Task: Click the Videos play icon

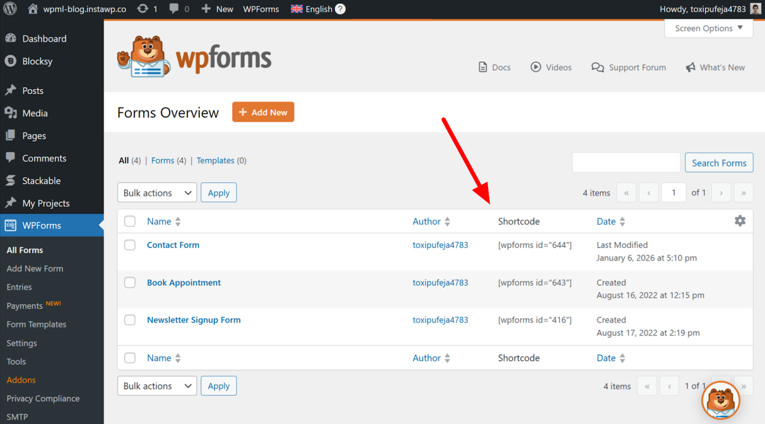Action: click(536, 67)
